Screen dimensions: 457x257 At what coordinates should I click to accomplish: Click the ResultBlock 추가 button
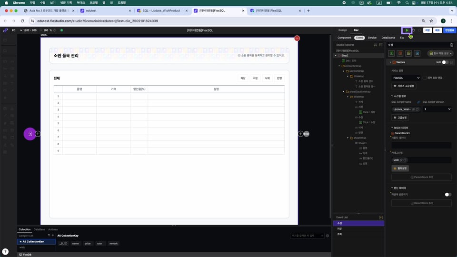[421, 203]
